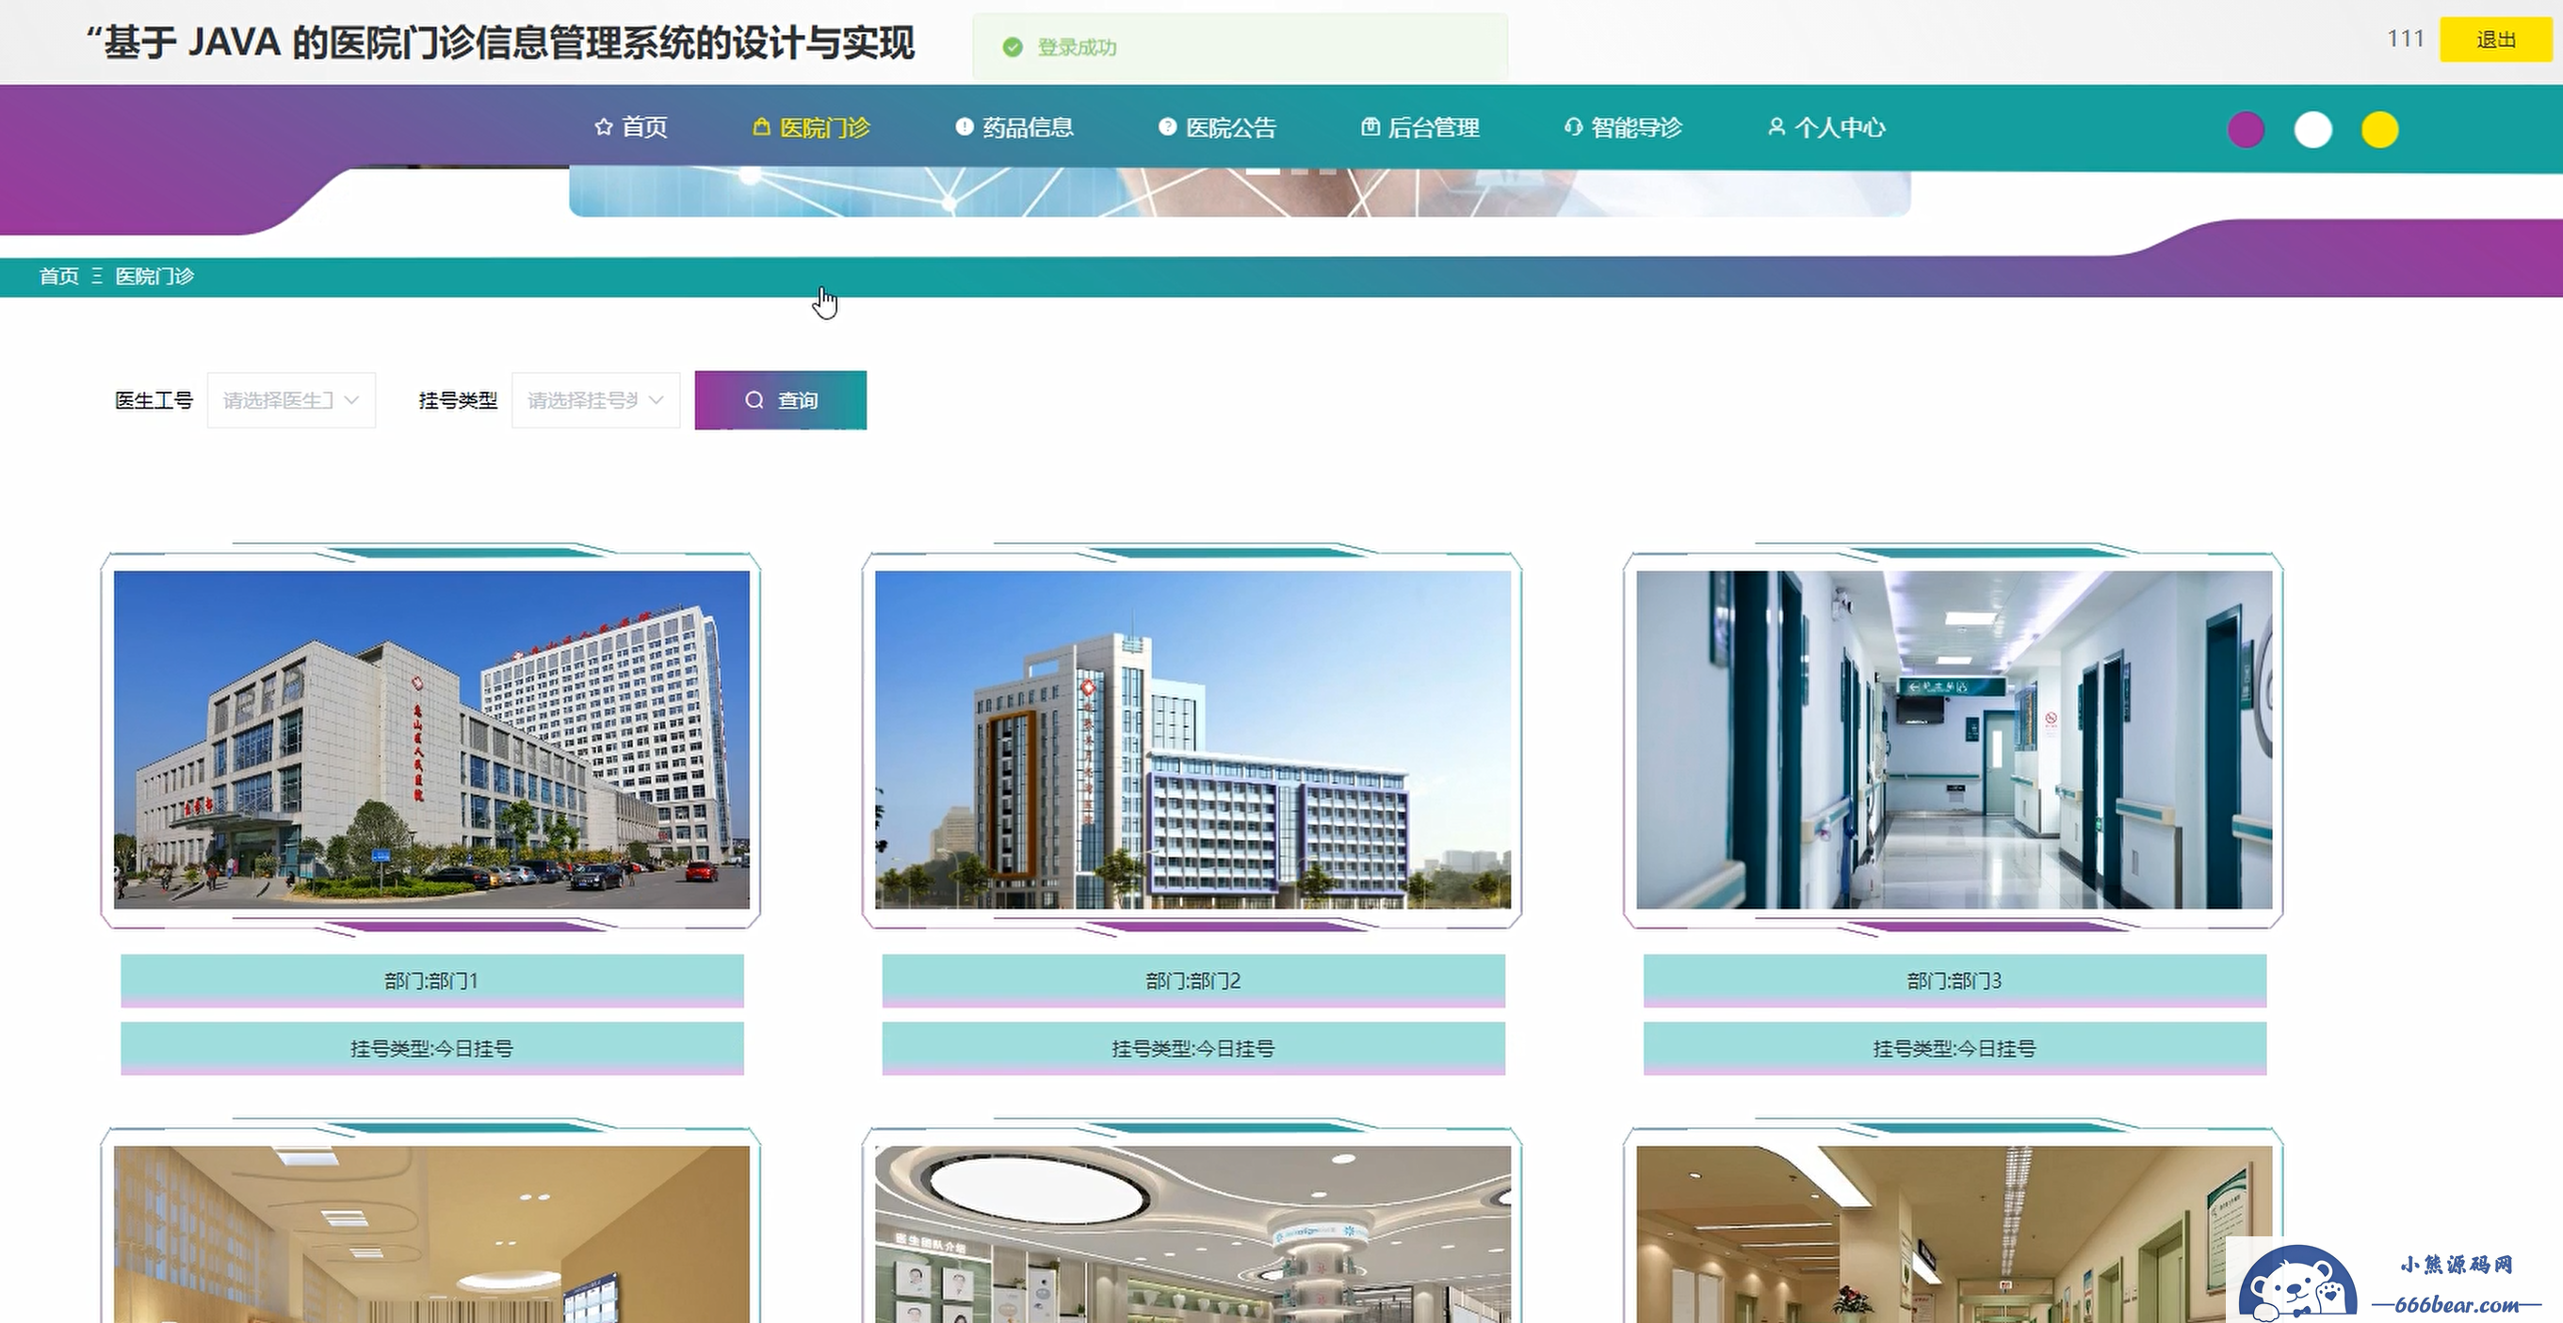Click 挂号类型:今日挂号 under 部门2
Screen dimensions: 2563x1323
pyautogui.click(x=1192, y=1048)
